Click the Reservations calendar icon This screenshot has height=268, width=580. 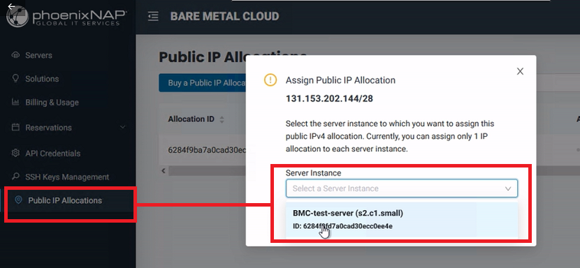[15, 127]
